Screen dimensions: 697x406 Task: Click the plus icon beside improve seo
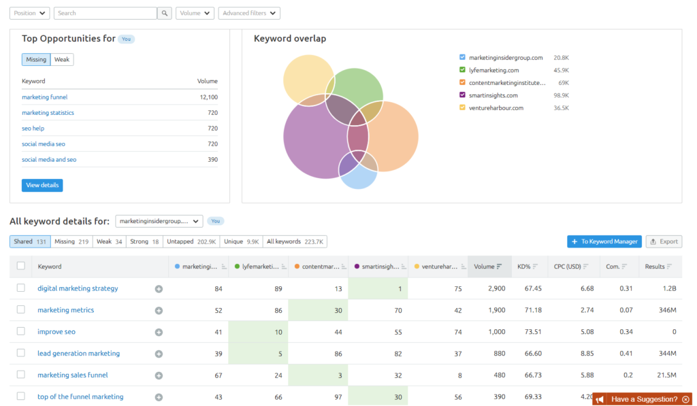(159, 332)
